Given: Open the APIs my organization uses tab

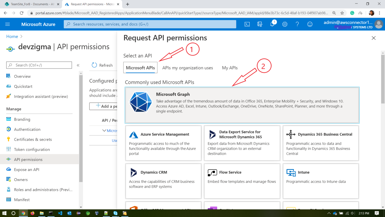Looking at the screenshot, I should pyautogui.click(x=187, y=68).
